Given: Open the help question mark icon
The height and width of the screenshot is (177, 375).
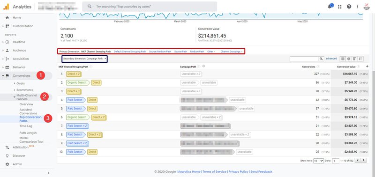Looking at the screenshot, I should (349, 7).
